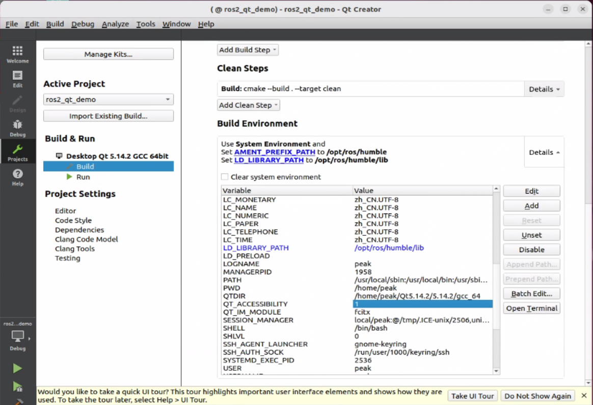Collapse Build Environment Details
The width and height of the screenshot is (593, 405).
point(544,152)
